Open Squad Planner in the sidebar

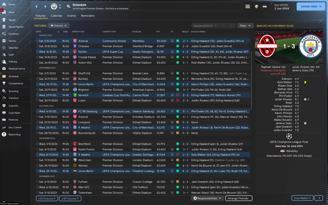[x=15, y=27]
